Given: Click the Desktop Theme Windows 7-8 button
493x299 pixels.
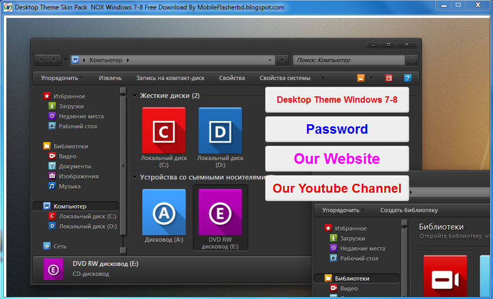Looking at the screenshot, I should pyautogui.click(x=337, y=100).
